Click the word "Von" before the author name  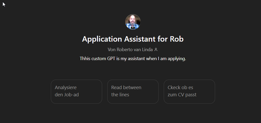tap(112, 50)
